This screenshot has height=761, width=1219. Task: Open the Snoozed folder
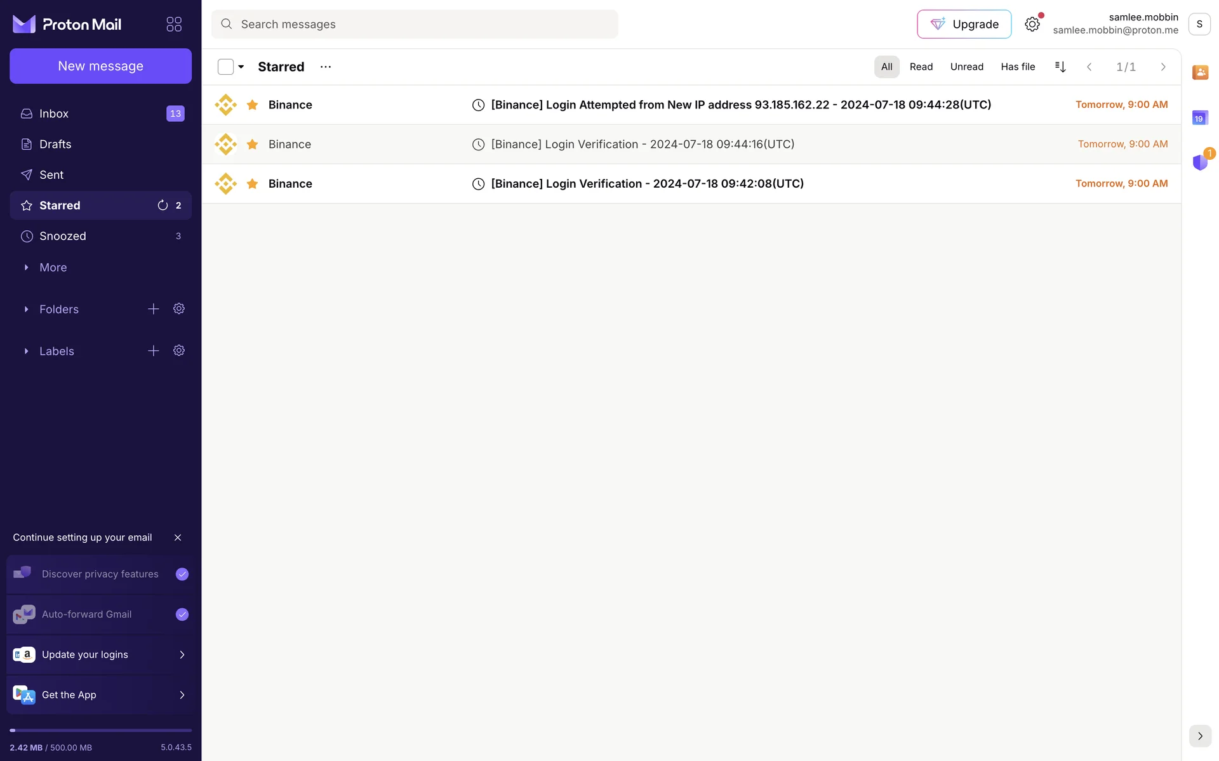62,236
